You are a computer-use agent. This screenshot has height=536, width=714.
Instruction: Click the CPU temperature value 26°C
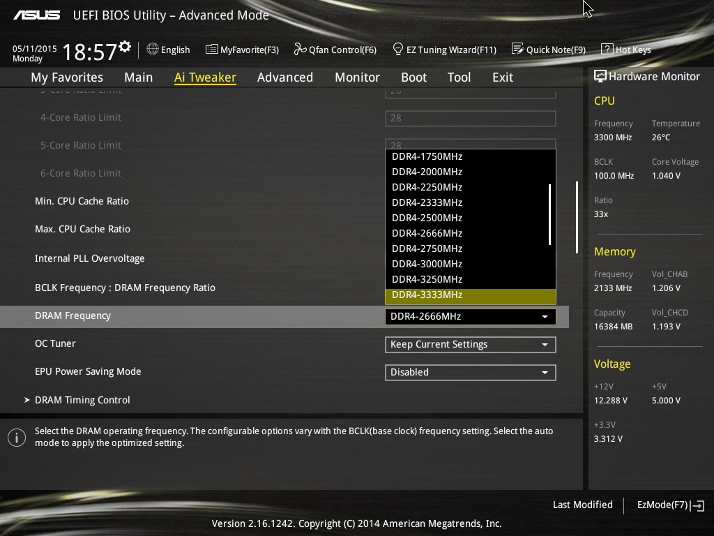tap(661, 137)
